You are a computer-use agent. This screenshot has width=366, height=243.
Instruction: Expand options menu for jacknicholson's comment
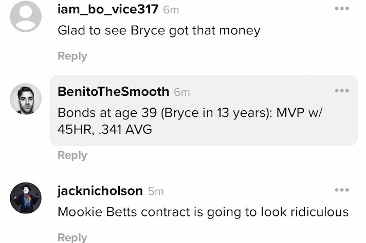point(342,190)
